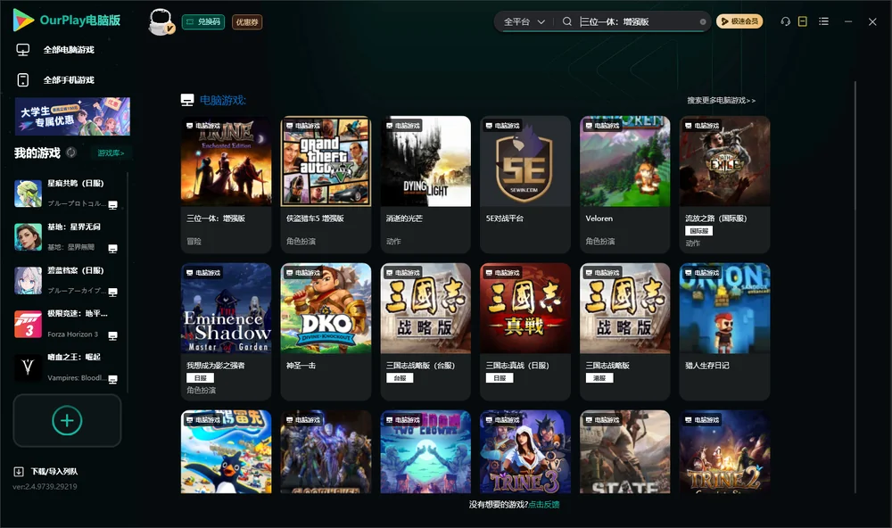Click 搜索更多电脑游戏>> link
The height and width of the screenshot is (528, 892).
tap(721, 100)
